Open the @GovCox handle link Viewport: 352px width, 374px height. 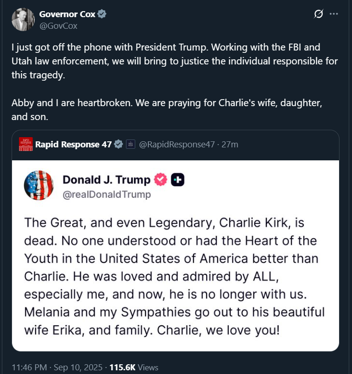[58, 26]
